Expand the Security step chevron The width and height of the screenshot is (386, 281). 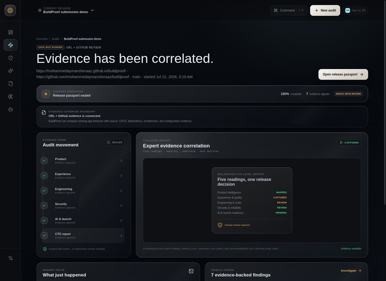click(x=121, y=205)
